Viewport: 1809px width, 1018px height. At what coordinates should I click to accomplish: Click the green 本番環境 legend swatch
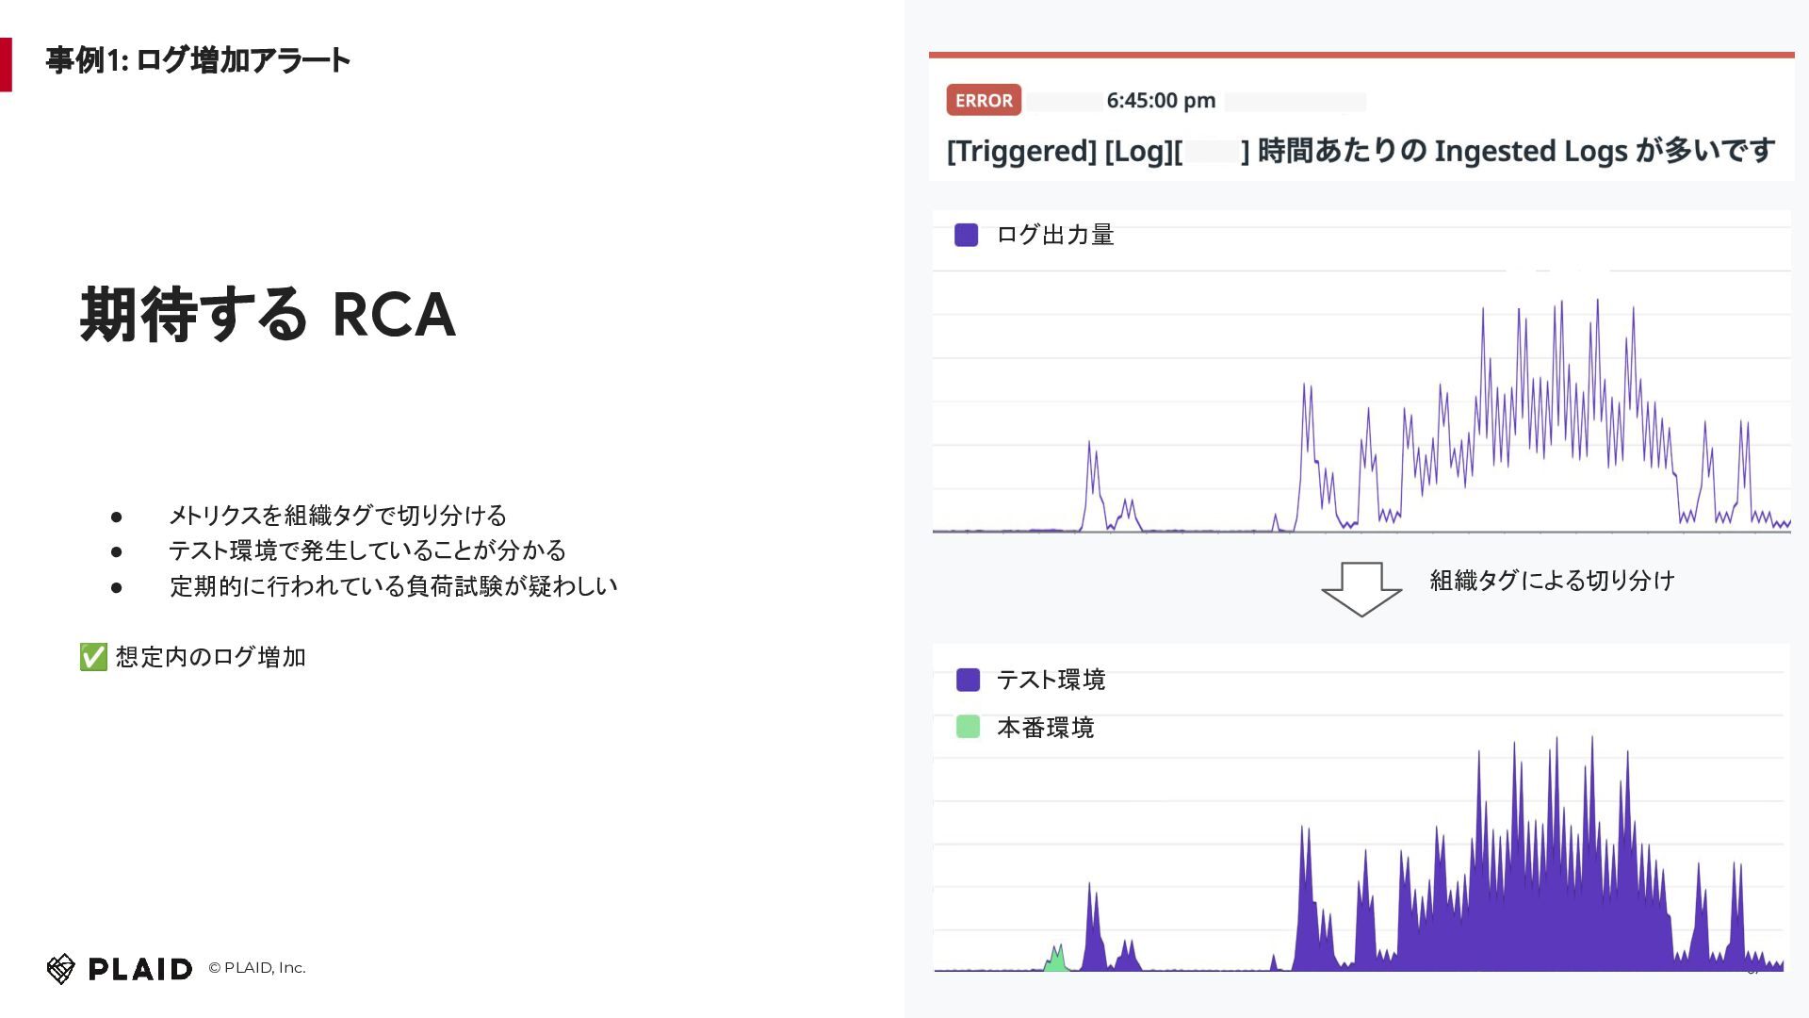coord(968,727)
